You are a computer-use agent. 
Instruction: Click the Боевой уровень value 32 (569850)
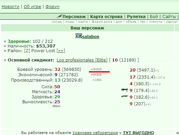pos(68,69)
